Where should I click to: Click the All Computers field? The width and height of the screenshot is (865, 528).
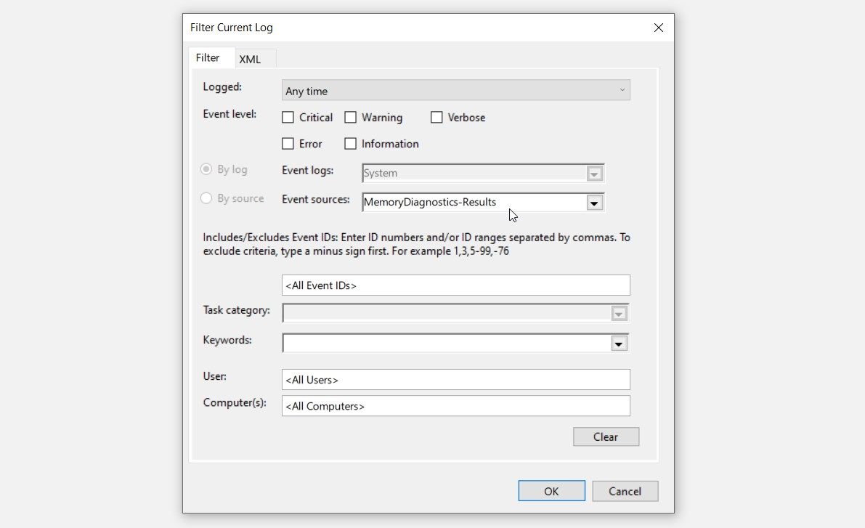(x=455, y=405)
